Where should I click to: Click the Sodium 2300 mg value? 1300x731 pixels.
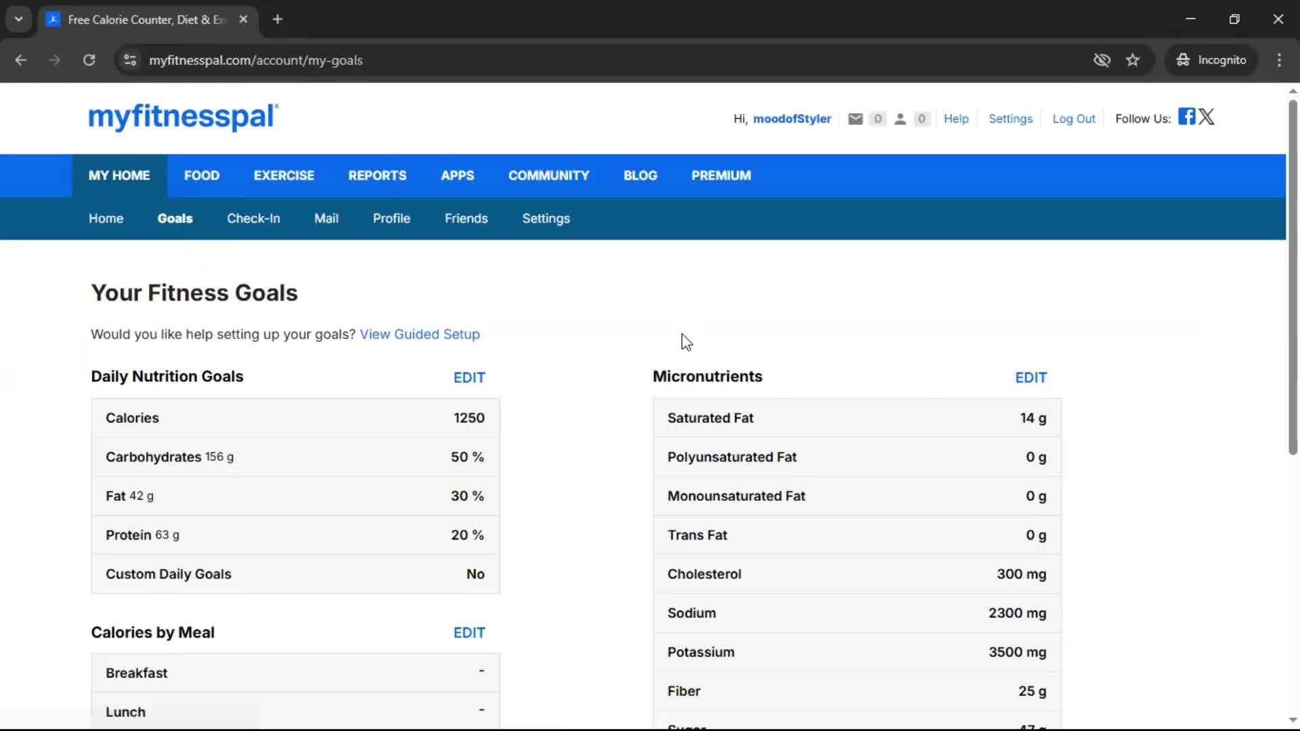(1017, 613)
